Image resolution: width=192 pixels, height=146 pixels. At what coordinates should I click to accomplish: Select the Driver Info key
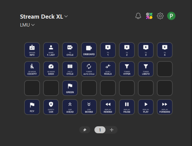(32, 50)
